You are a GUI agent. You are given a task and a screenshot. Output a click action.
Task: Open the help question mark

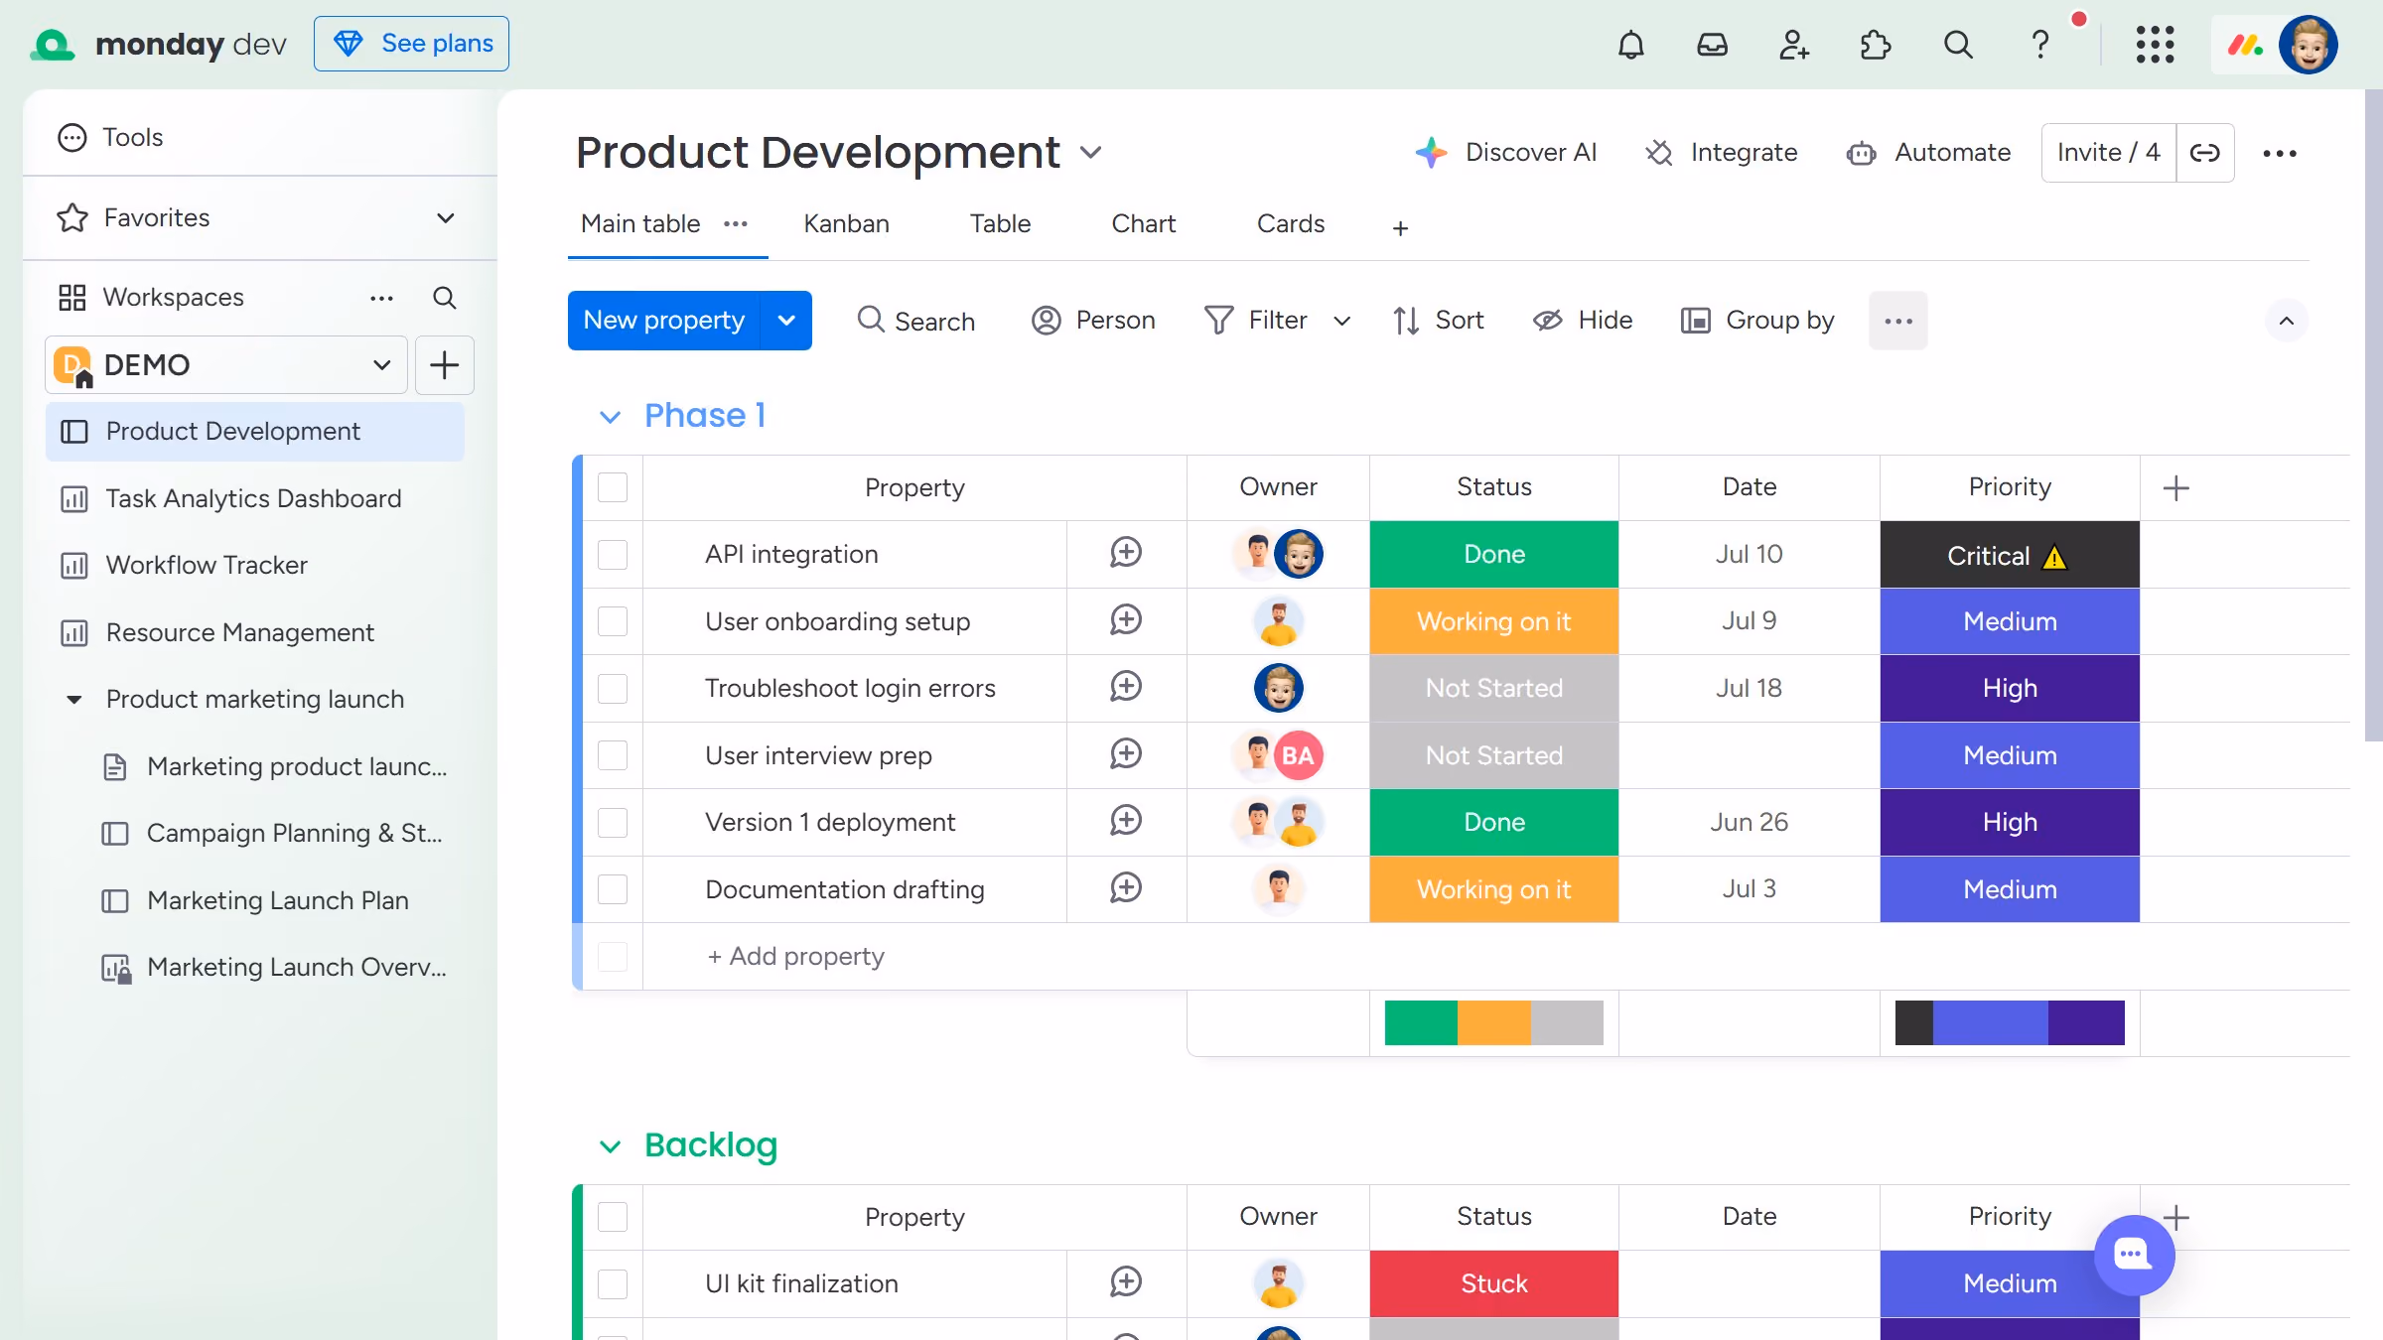pos(2039,45)
